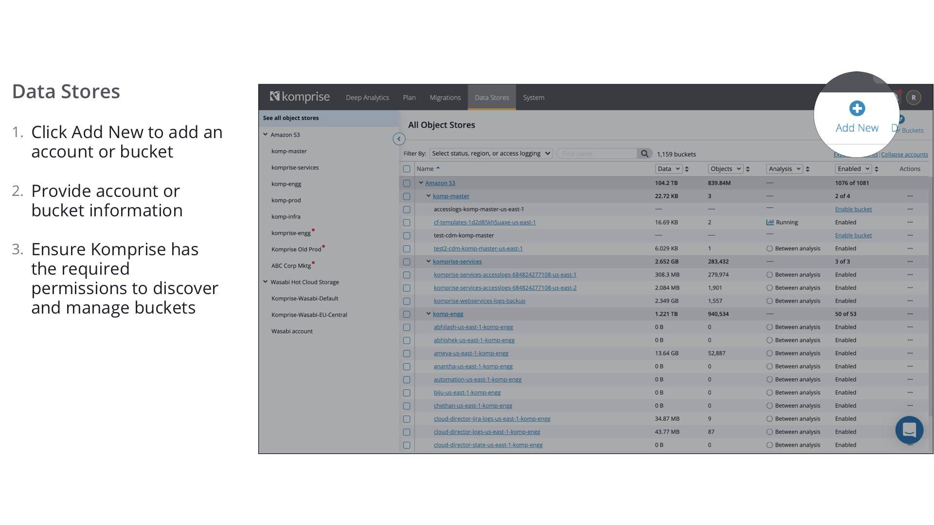Open actions menu for abhilash-us-east-1-komp-engg
This screenshot has height=525, width=934.
pos(910,327)
